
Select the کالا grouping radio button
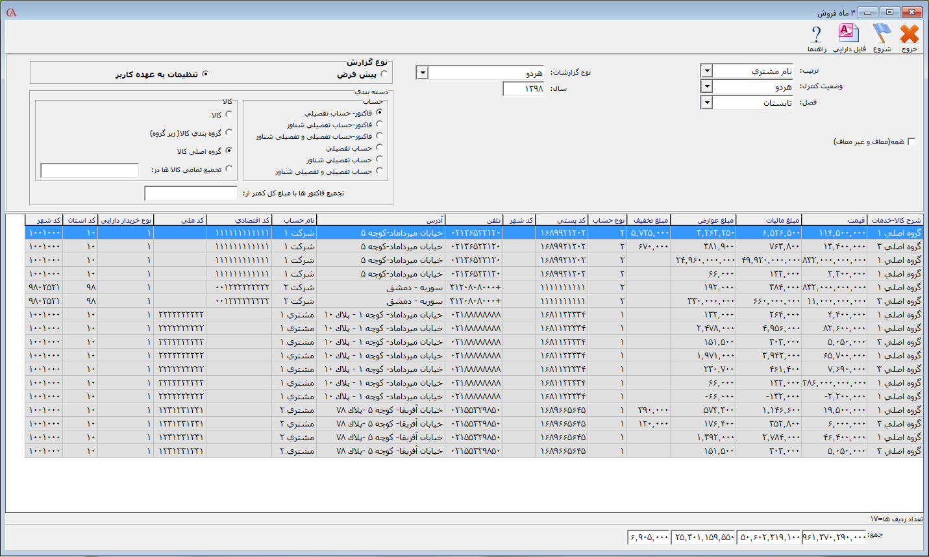(229, 114)
